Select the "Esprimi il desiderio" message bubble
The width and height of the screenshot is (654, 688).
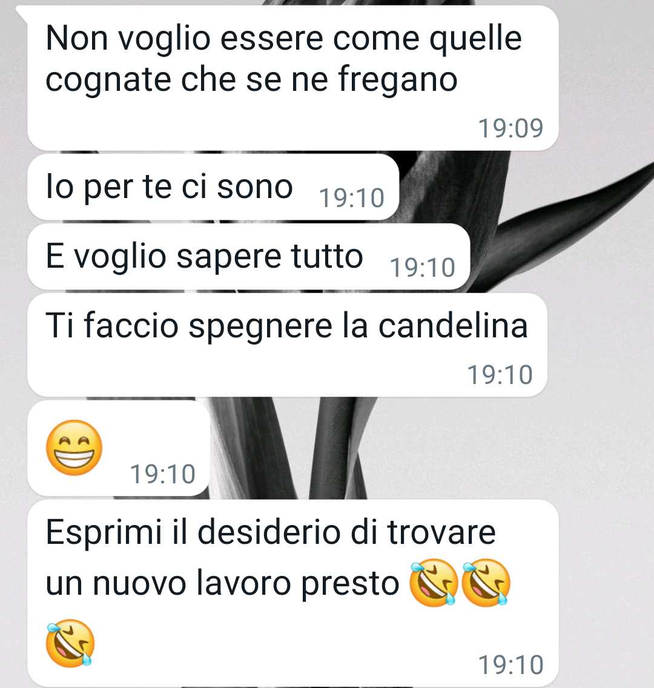click(x=292, y=594)
